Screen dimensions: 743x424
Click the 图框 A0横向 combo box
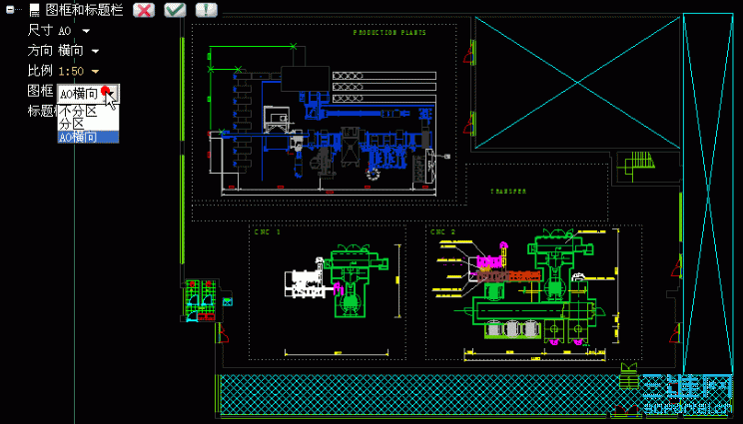tap(89, 94)
